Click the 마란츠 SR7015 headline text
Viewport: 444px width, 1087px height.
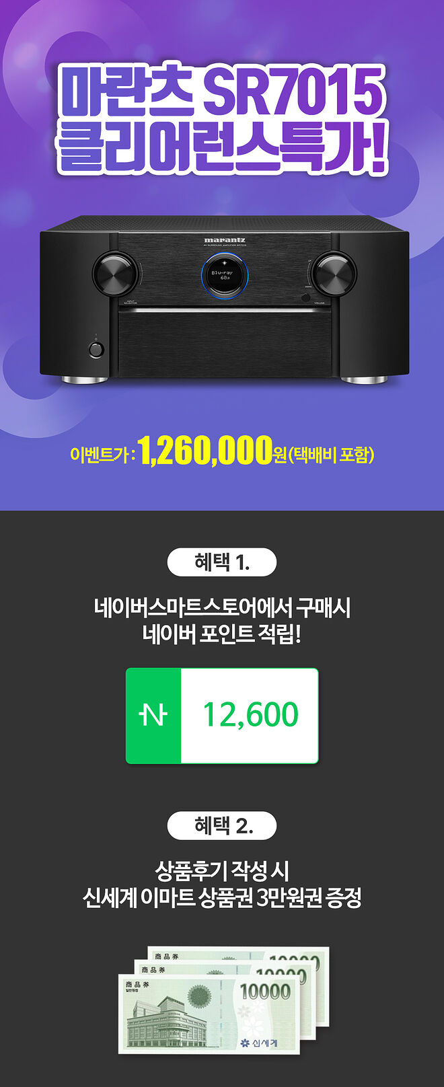click(x=222, y=89)
